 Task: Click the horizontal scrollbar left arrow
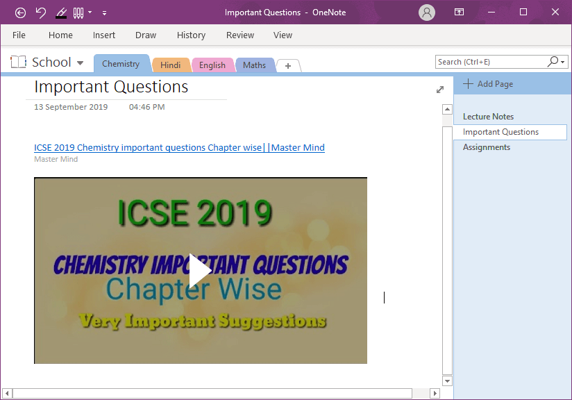click(7, 394)
